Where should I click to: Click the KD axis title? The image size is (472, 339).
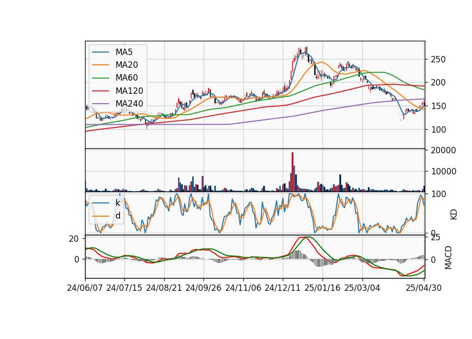tap(454, 214)
